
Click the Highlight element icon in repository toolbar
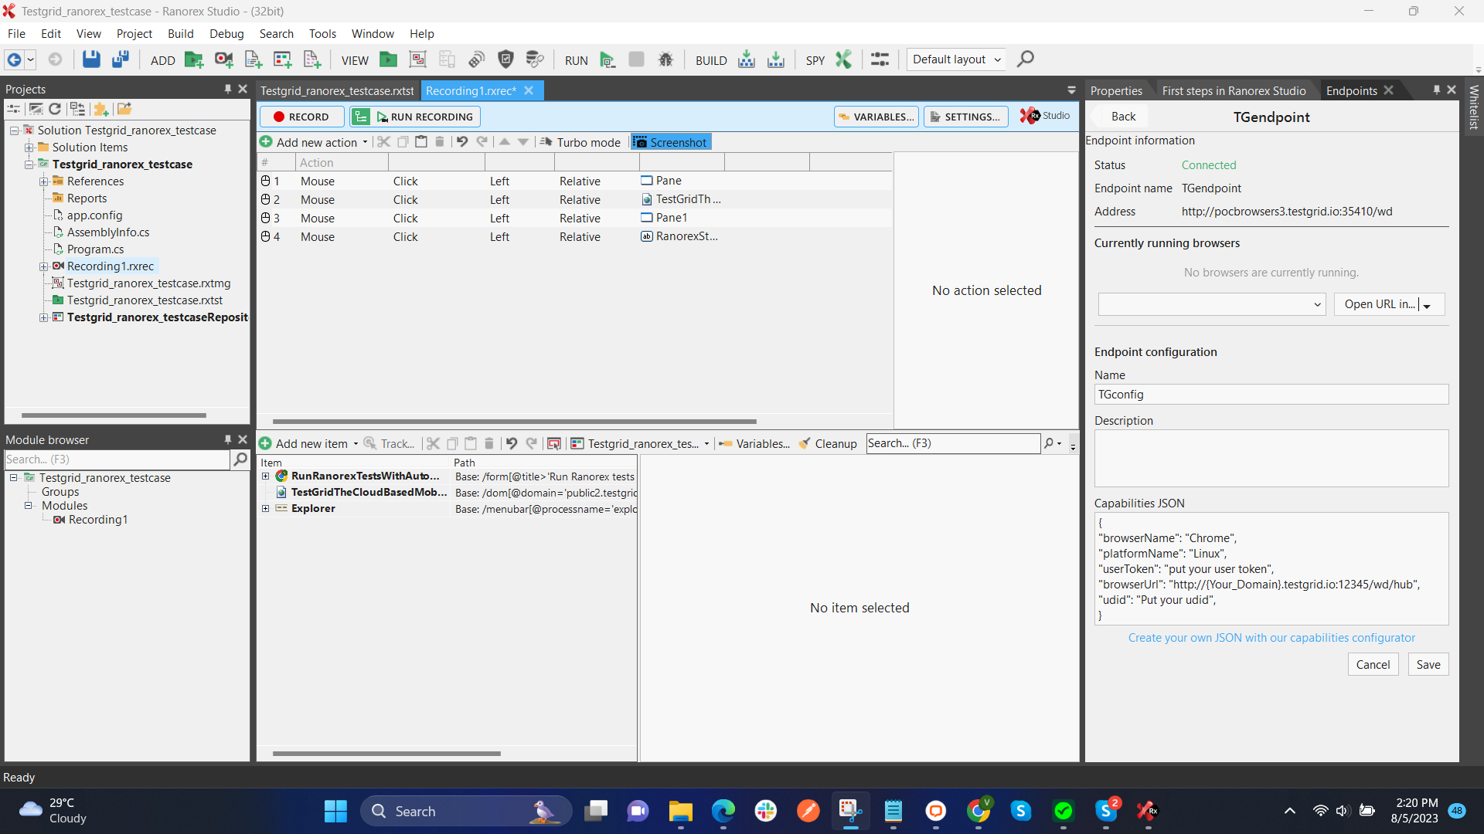pos(554,443)
